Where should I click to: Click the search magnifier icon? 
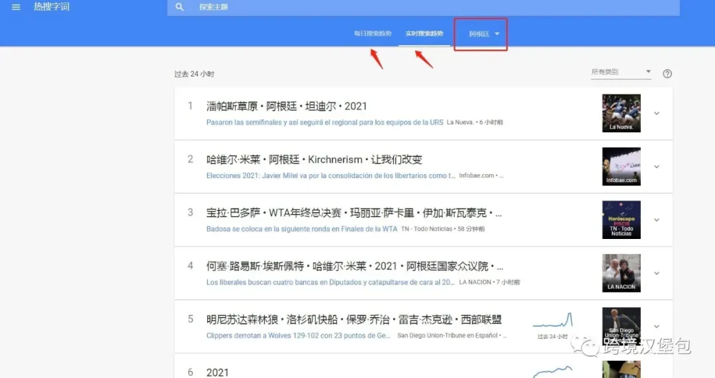179,7
